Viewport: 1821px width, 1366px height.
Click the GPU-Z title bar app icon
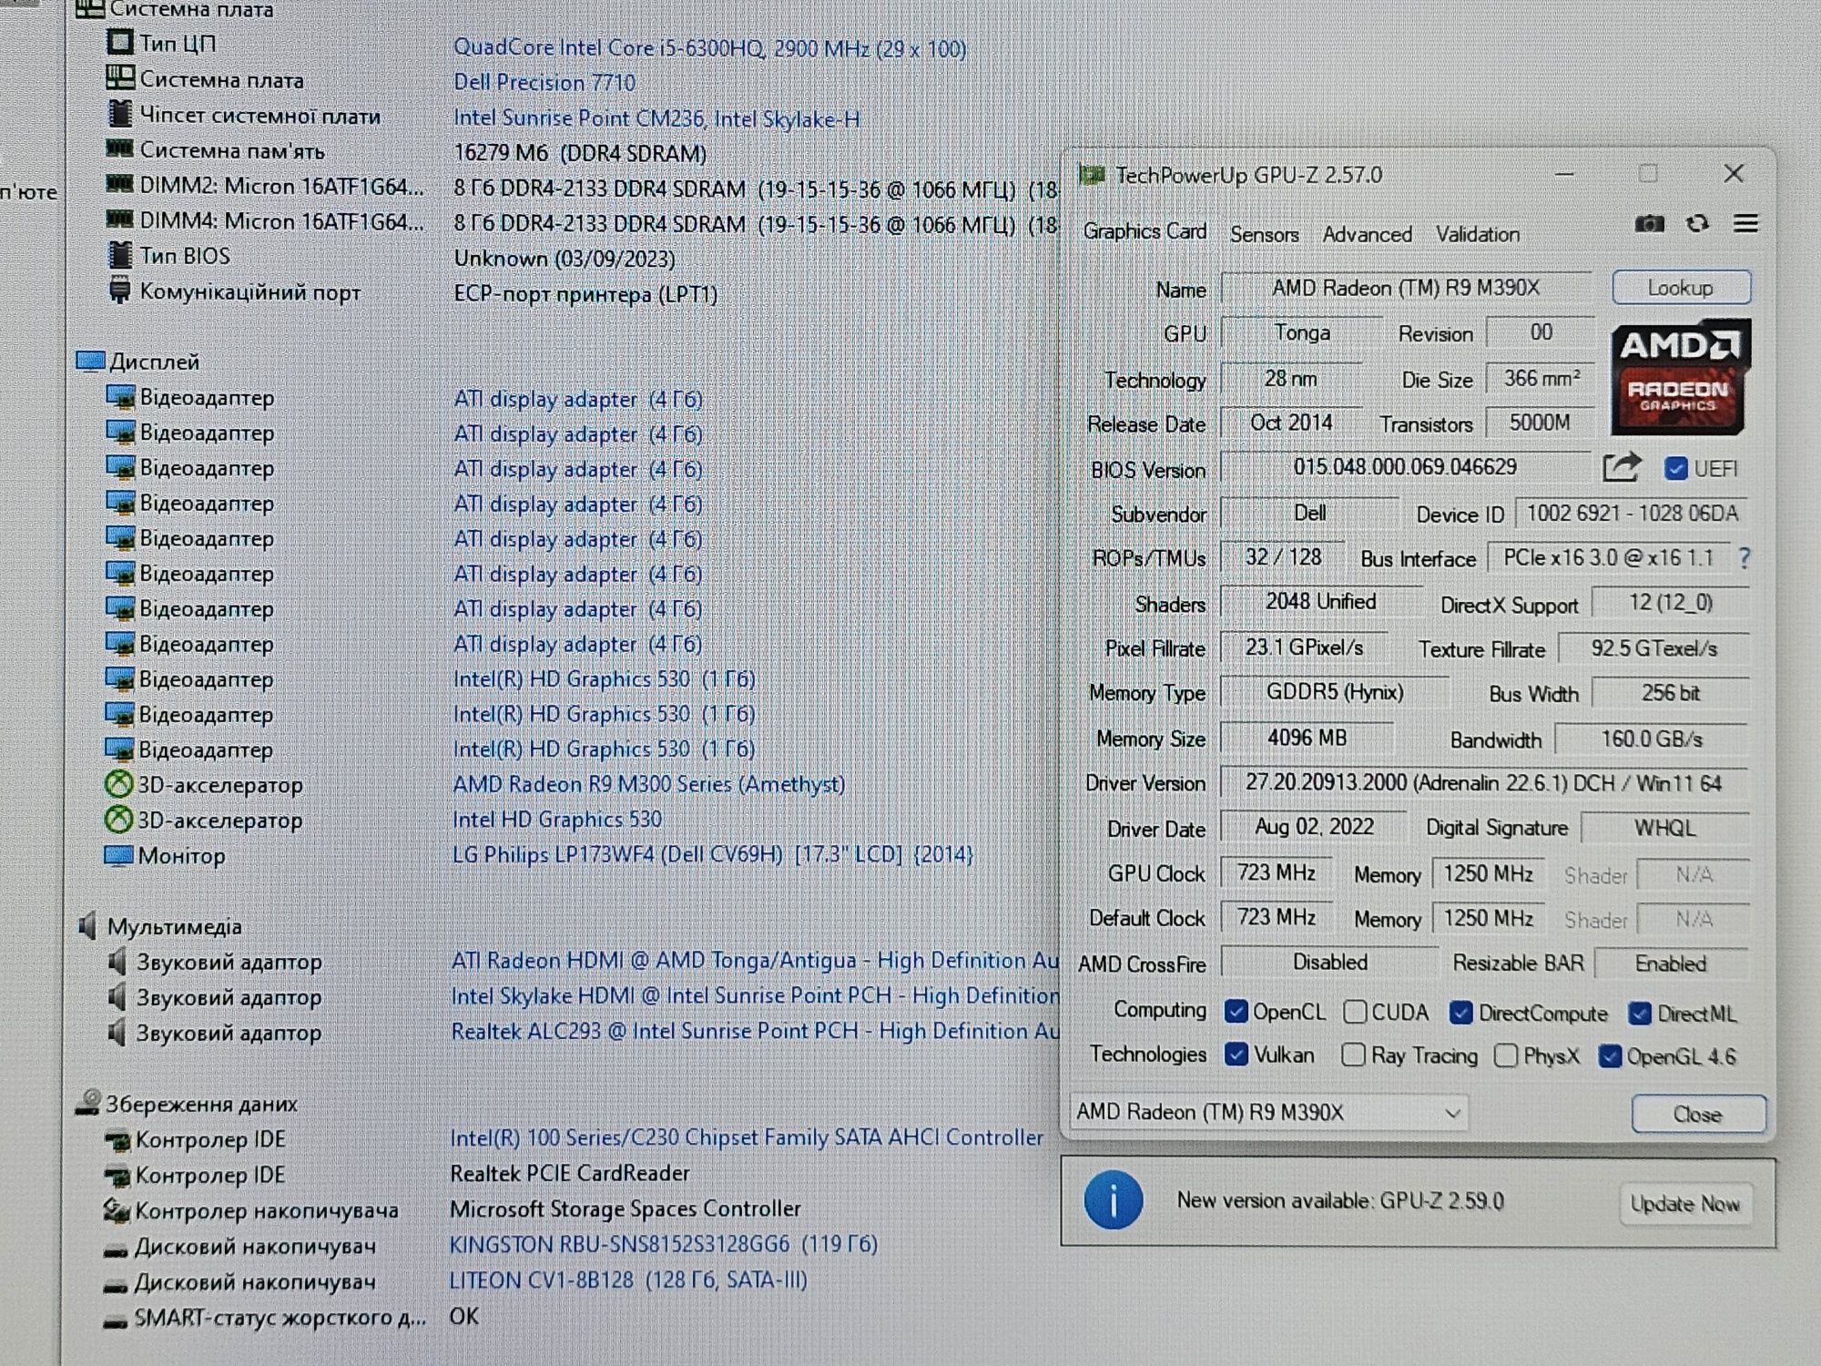(1091, 174)
